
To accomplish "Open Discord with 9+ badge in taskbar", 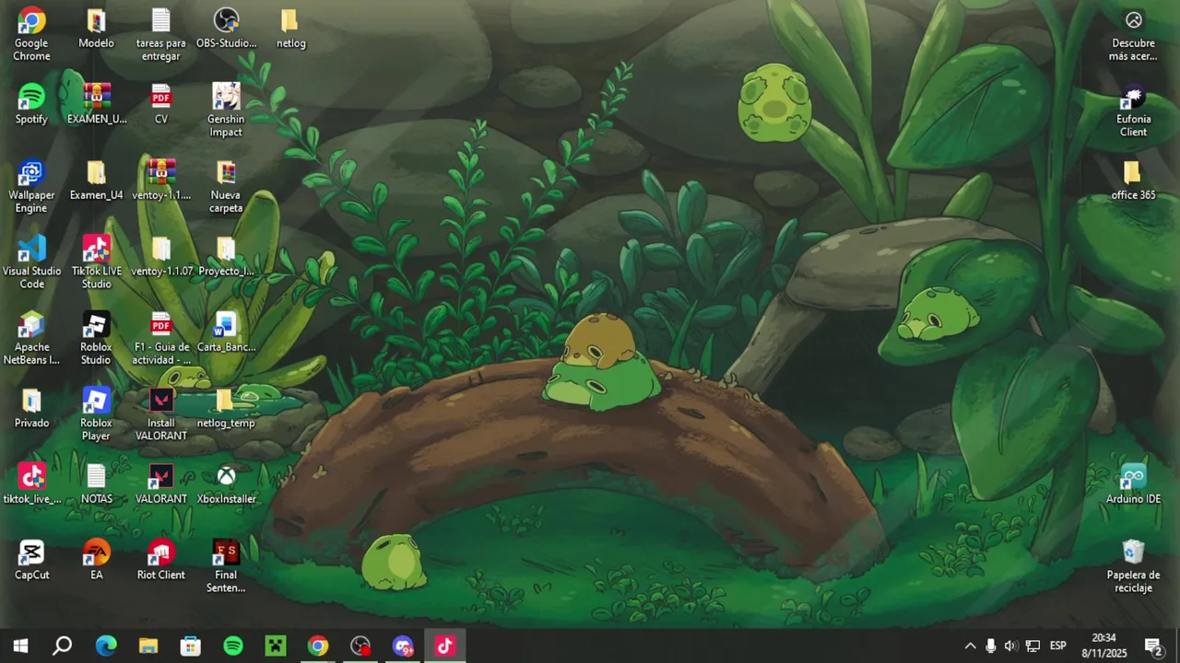I will point(403,646).
